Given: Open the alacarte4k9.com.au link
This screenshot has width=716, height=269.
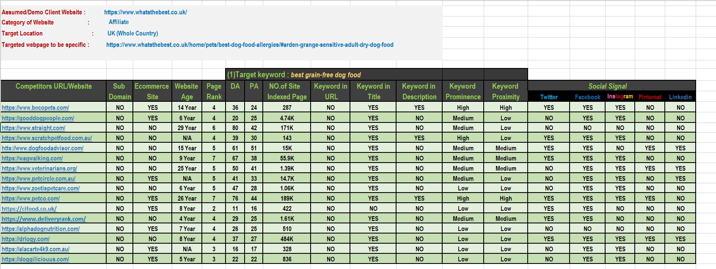Looking at the screenshot, I should (x=36, y=249).
